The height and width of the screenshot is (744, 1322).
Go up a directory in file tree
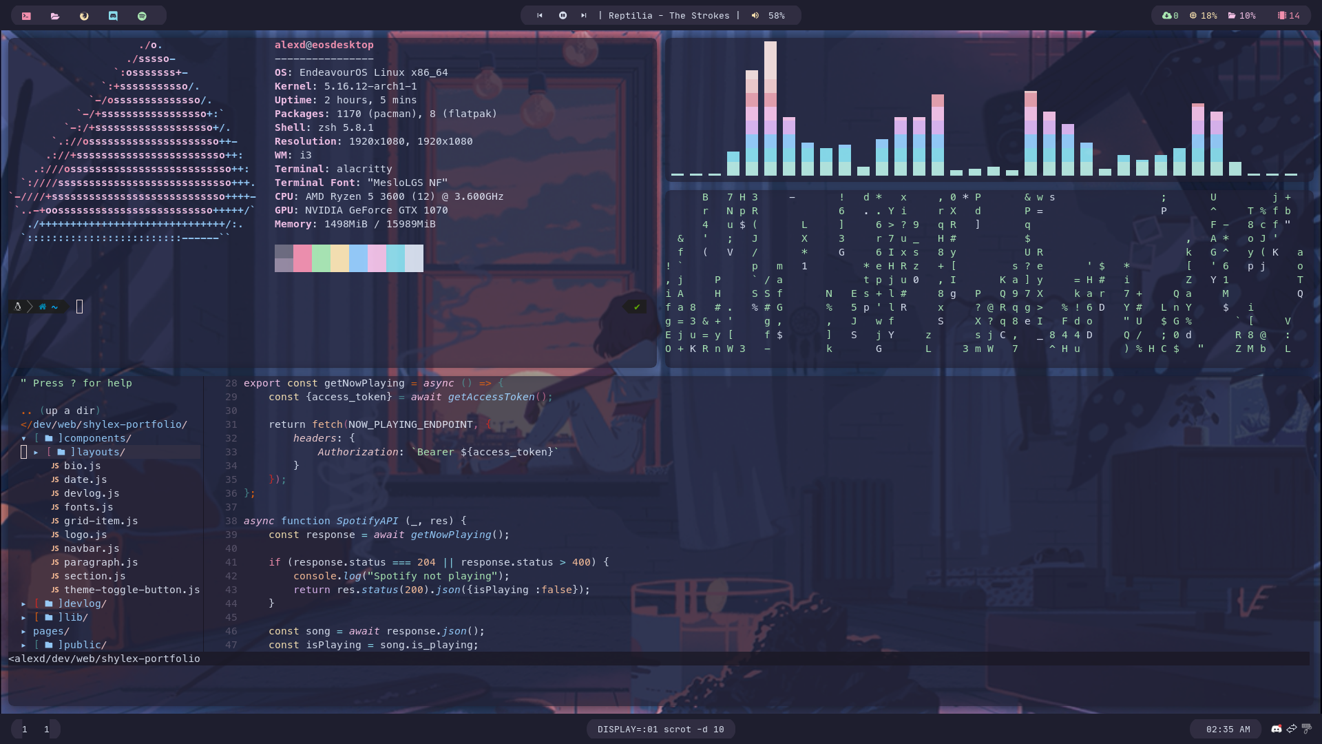[61, 411]
